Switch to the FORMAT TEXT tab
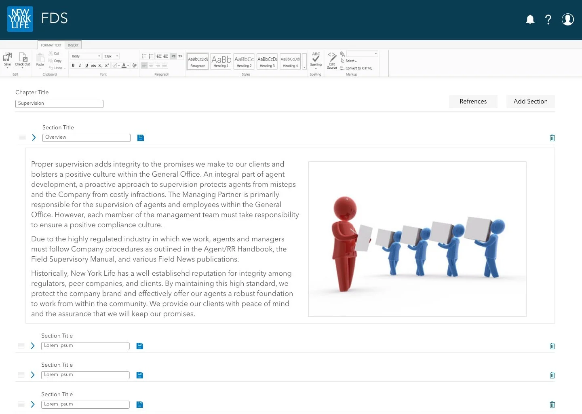582x414 pixels. point(51,45)
